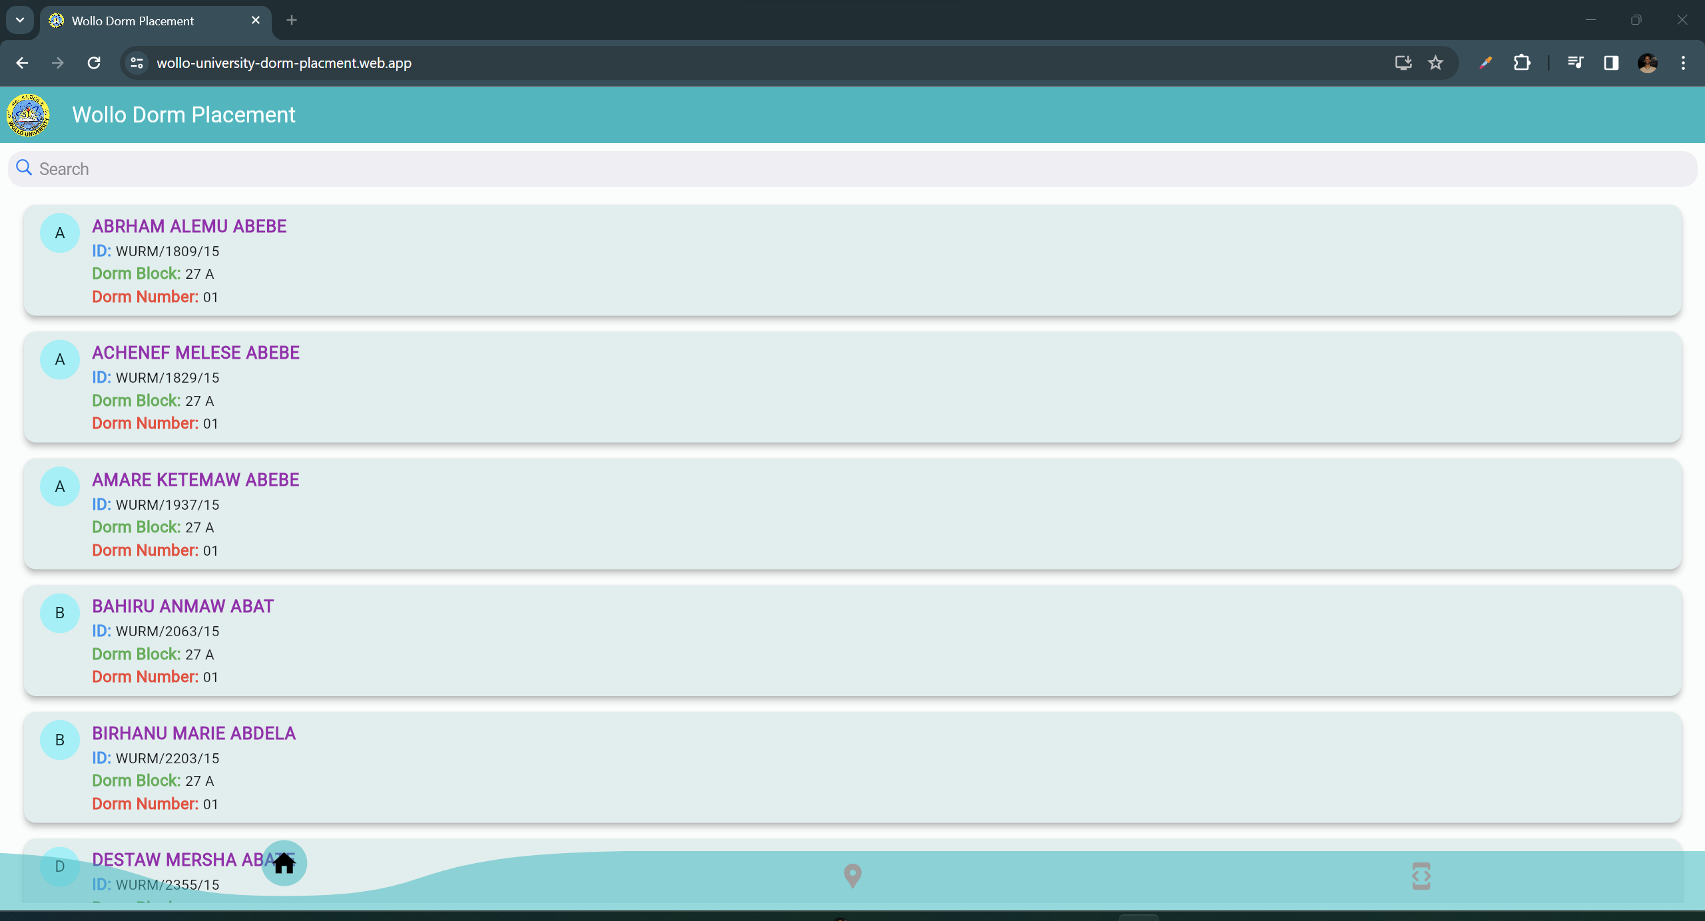Viewport: 1705px width, 921px height.
Task: Open ABRHAM ALEMU ABEBE student card
Action: pyautogui.click(x=852, y=260)
